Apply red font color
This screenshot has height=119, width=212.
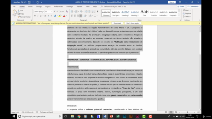[64, 16]
